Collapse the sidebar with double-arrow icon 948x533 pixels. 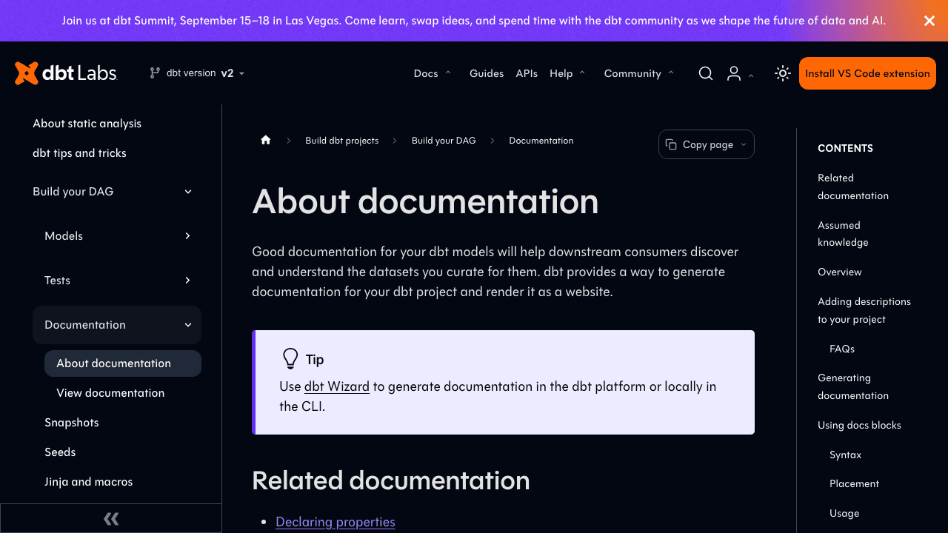111,518
